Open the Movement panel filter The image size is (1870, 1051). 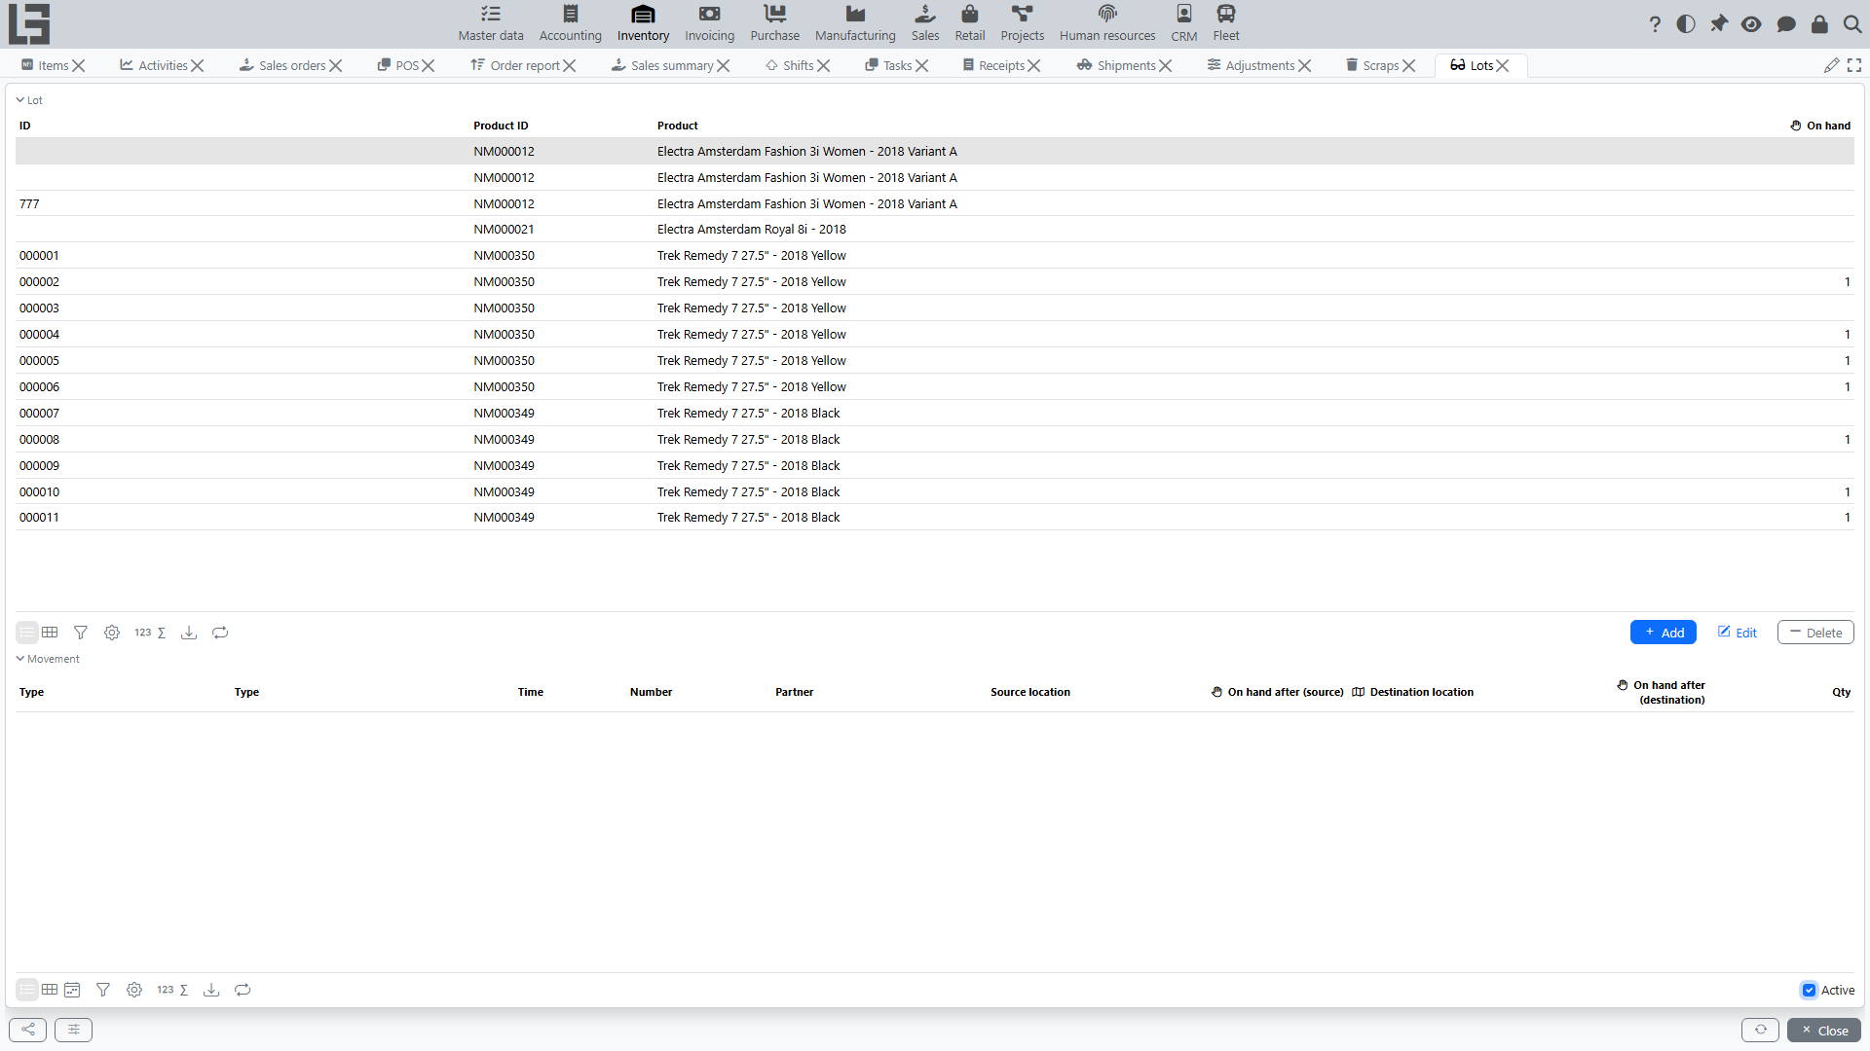point(103,990)
